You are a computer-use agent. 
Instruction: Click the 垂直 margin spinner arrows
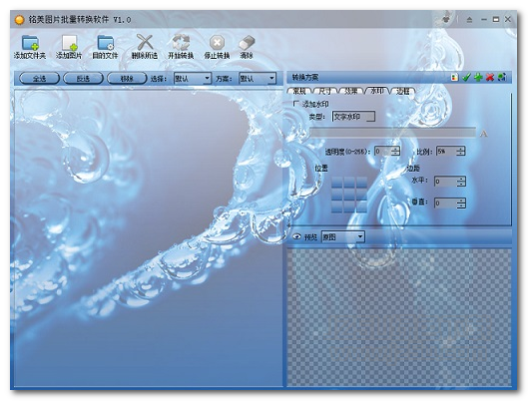(461, 203)
